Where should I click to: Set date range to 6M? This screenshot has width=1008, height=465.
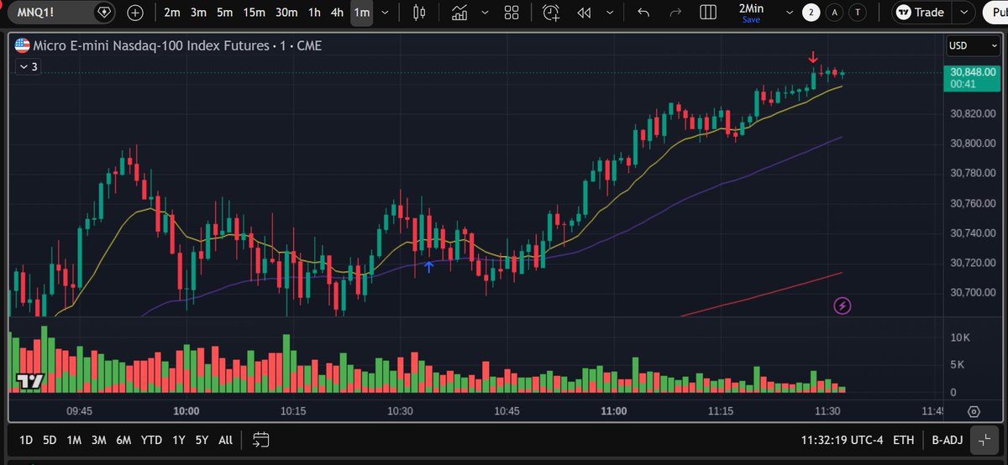123,440
